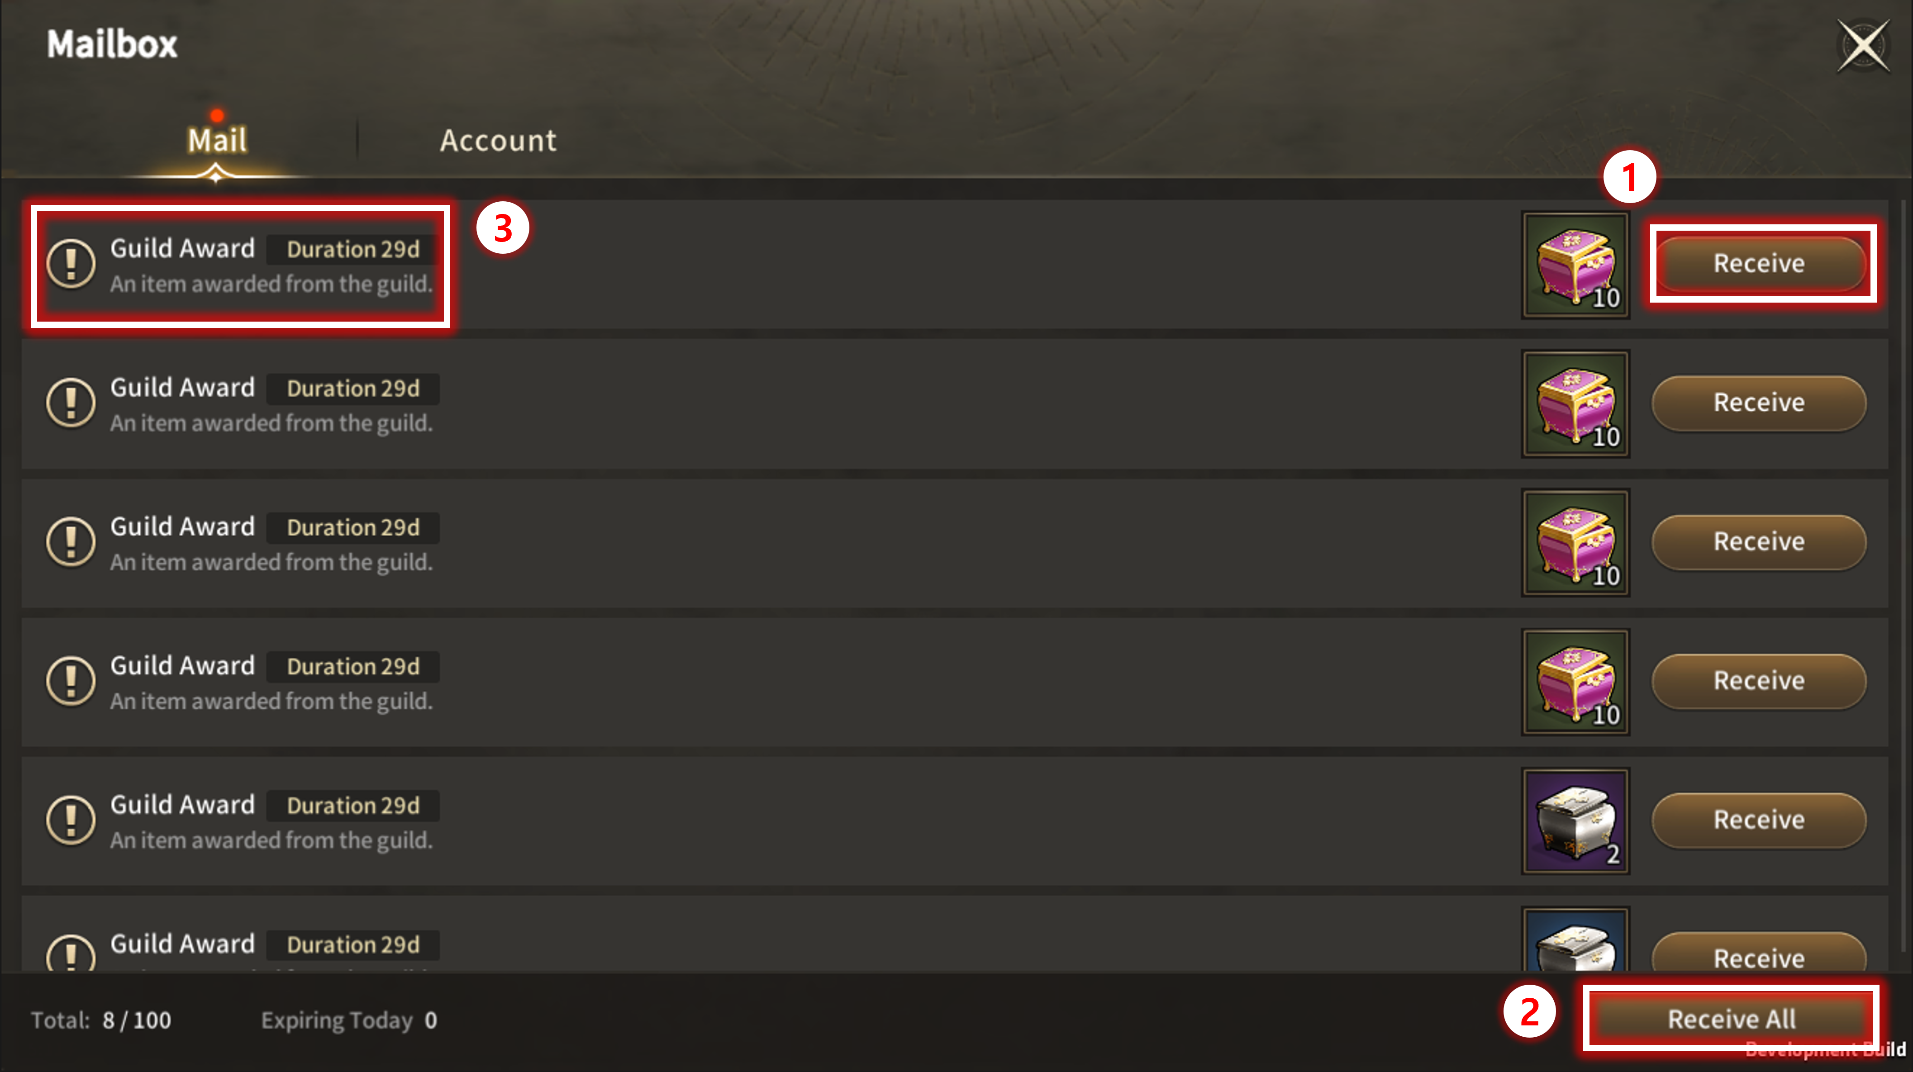
Task: Select the Mail tab
Action: click(217, 140)
